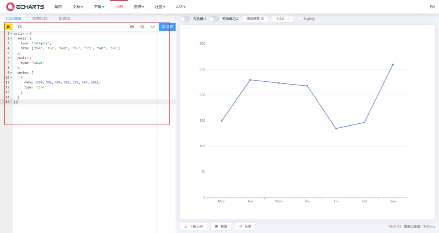439x233 pixels.
Task: Click the Tue data point at 230
Action: (250, 80)
